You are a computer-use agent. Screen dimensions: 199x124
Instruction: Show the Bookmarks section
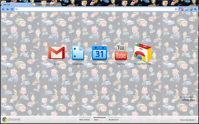click(x=114, y=120)
